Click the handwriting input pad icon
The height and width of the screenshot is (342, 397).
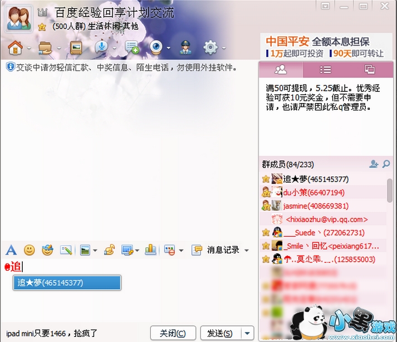[x=66, y=250]
